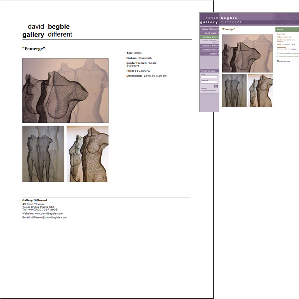Switch price to euros with € link
Screen dimensions: 299x299
[295, 45]
